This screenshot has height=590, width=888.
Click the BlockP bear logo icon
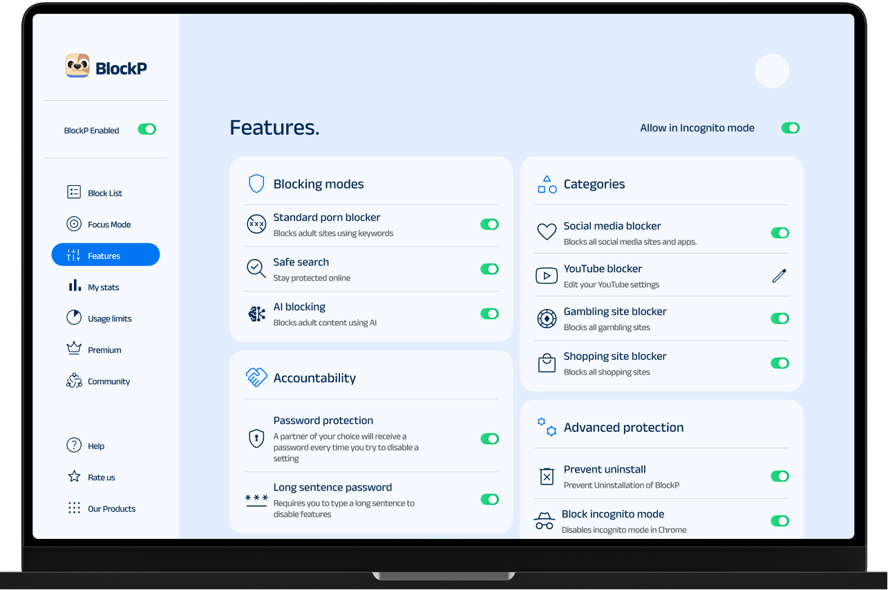(77, 66)
